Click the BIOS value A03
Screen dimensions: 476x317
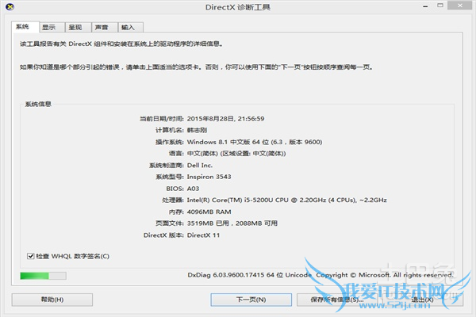[x=193, y=189]
